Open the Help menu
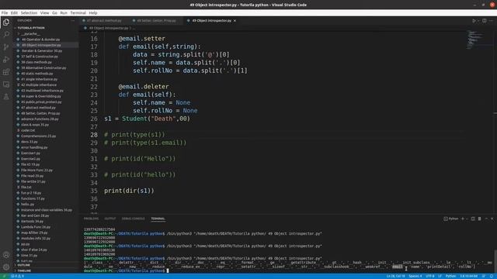 pos(93,13)
